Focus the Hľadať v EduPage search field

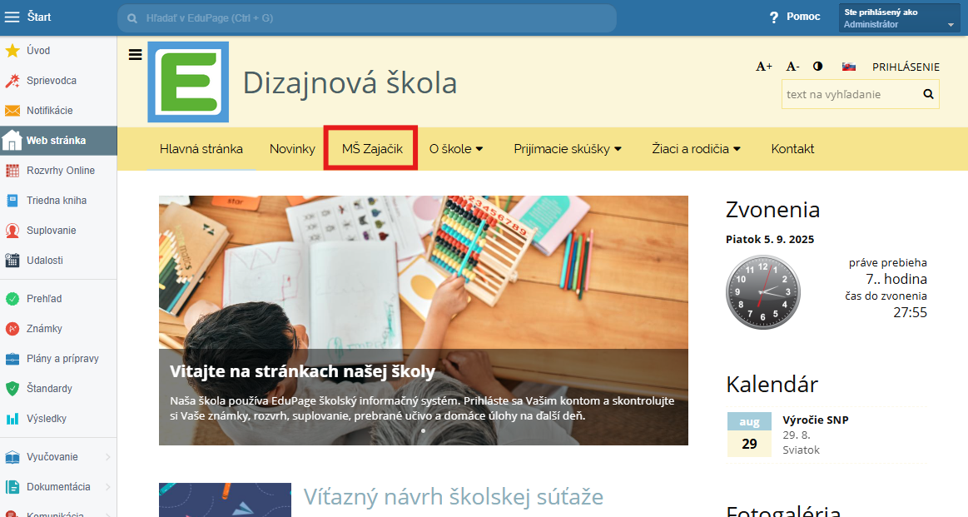(x=367, y=18)
